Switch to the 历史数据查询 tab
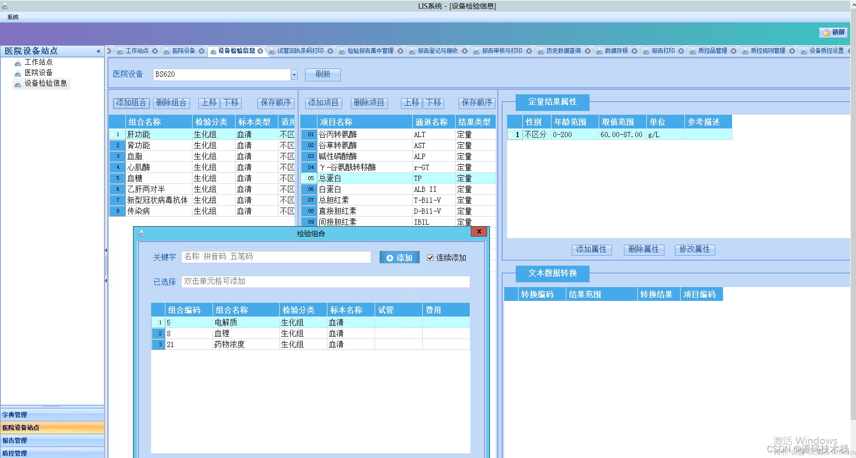856x458 pixels. tap(563, 51)
